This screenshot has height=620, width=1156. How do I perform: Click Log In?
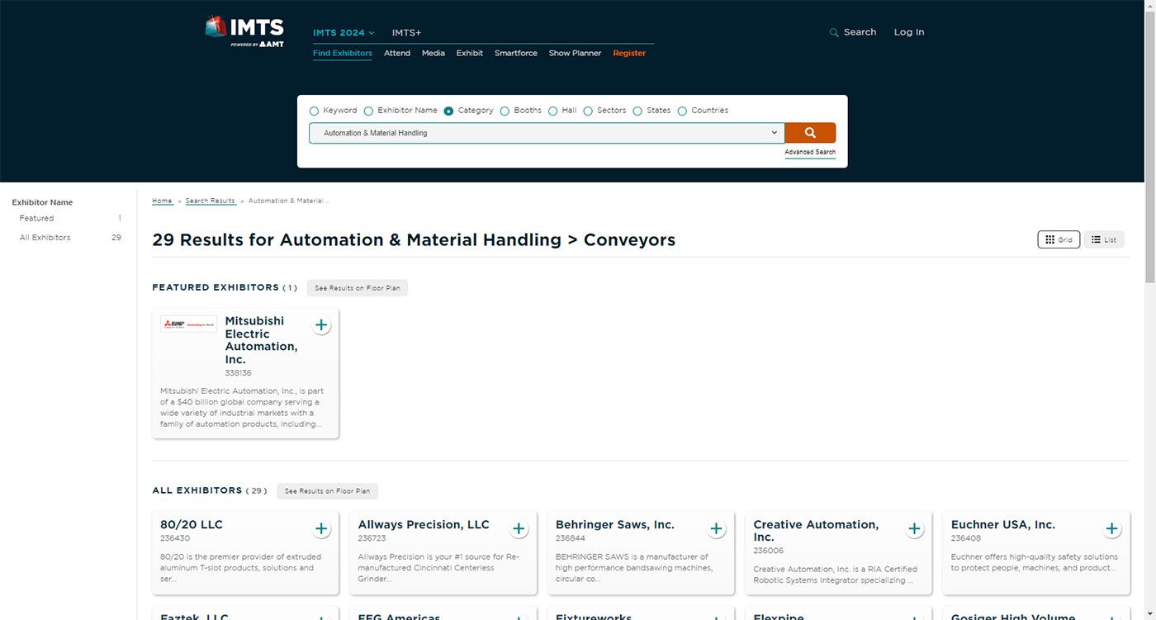909,32
